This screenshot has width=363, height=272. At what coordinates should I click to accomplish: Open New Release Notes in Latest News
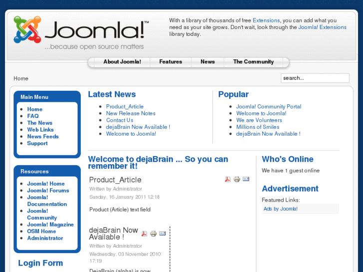[131, 113]
